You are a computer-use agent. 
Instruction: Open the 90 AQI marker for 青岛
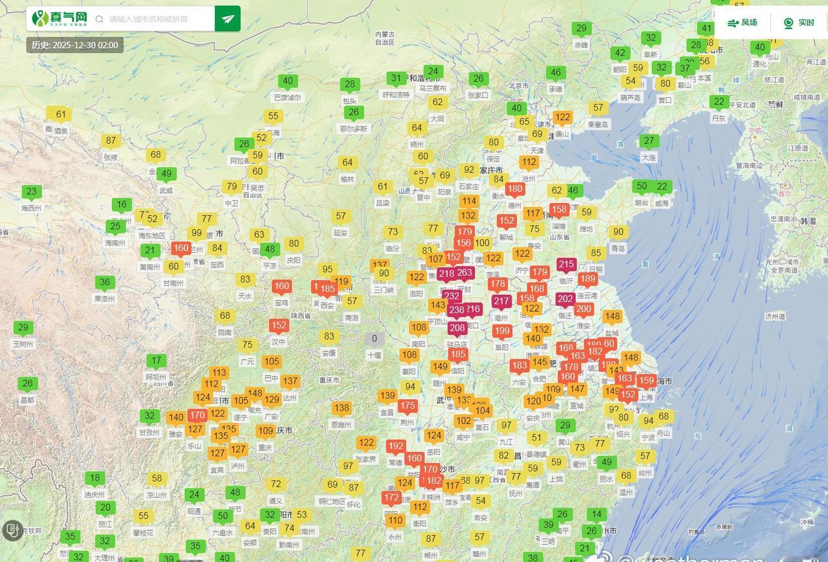click(618, 232)
